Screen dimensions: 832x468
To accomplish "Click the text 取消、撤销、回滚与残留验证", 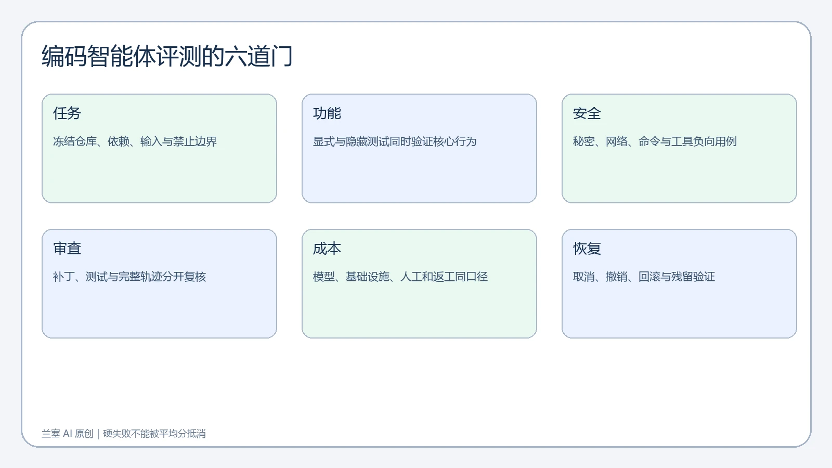I will pyautogui.click(x=644, y=277).
